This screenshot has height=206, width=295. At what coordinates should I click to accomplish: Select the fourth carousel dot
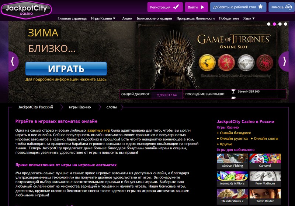(x=285, y=24)
